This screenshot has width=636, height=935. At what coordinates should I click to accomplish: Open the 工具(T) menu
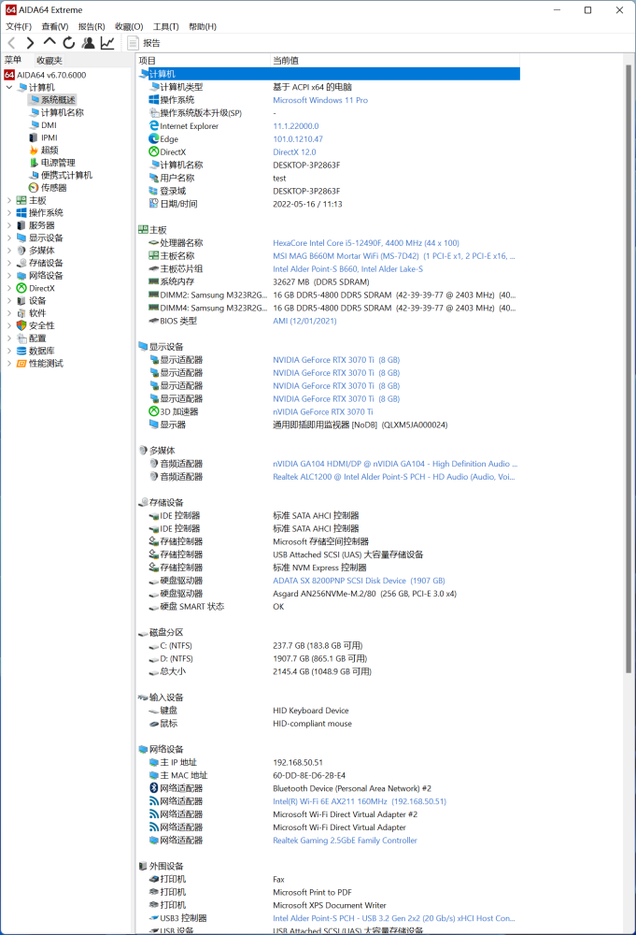coord(166,26)
